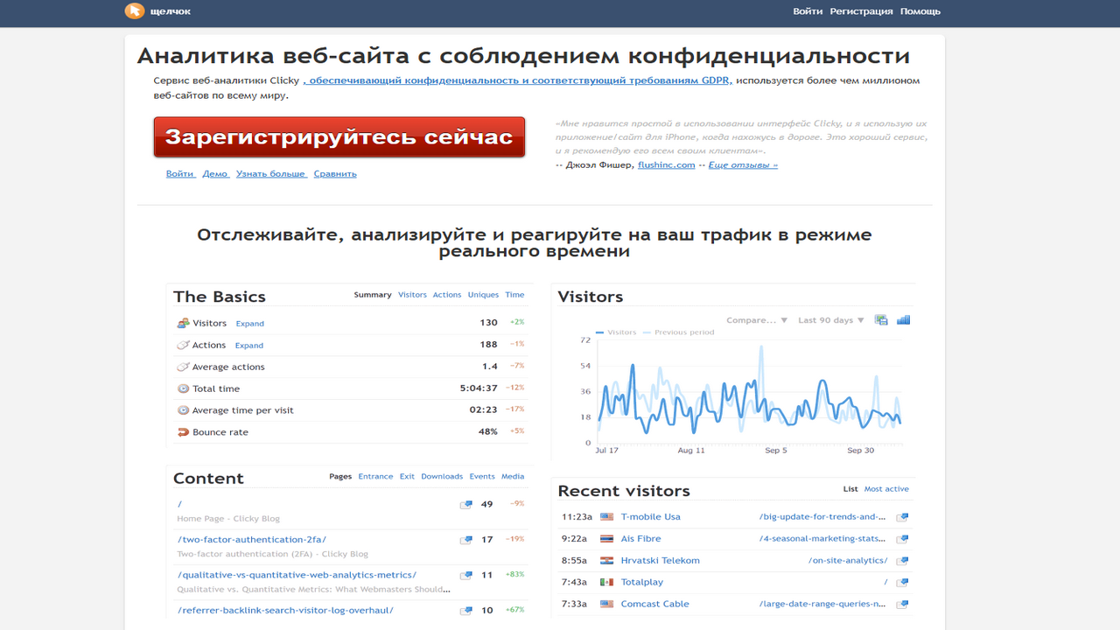Click session icon in Hrvatski Telekom row
This screenshot has height=630, width=1120.
(x=902, y=561)
